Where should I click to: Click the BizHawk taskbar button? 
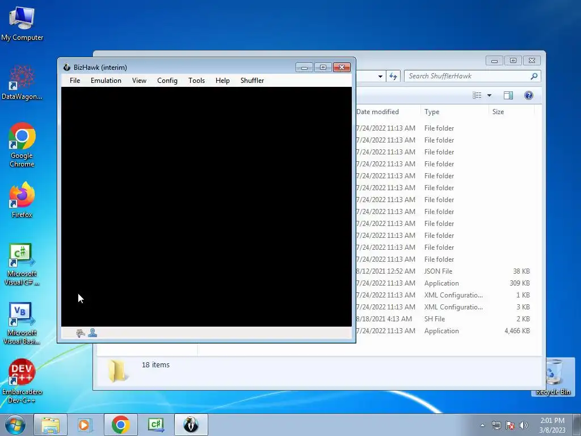point(191,425)
